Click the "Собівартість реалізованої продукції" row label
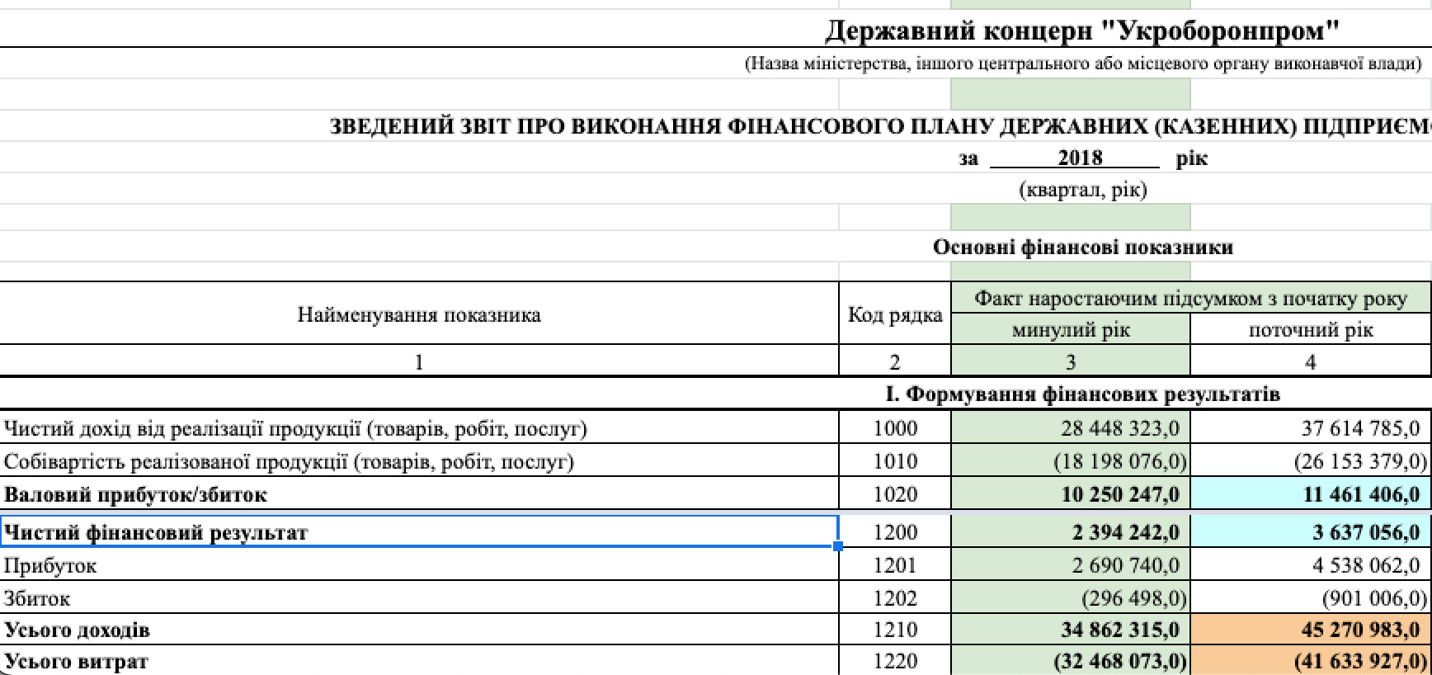Screen dimensions: 1432x675 tap(289, 461)
